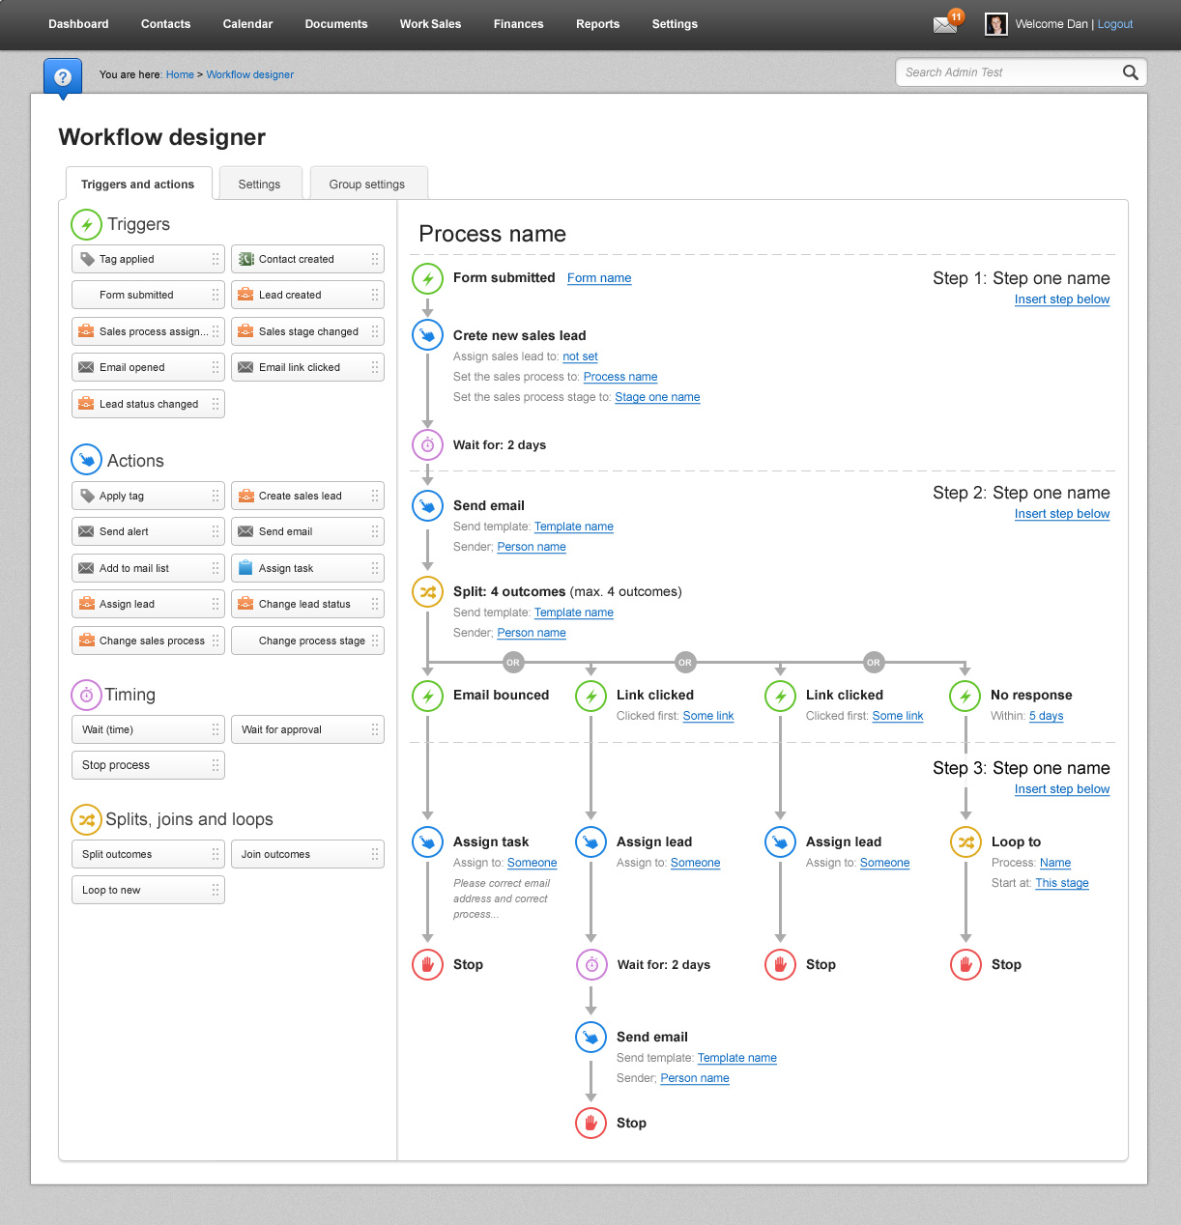Click the user profile avatar picture
The height and width of the screenshot is (1225, 1181).
995,24
